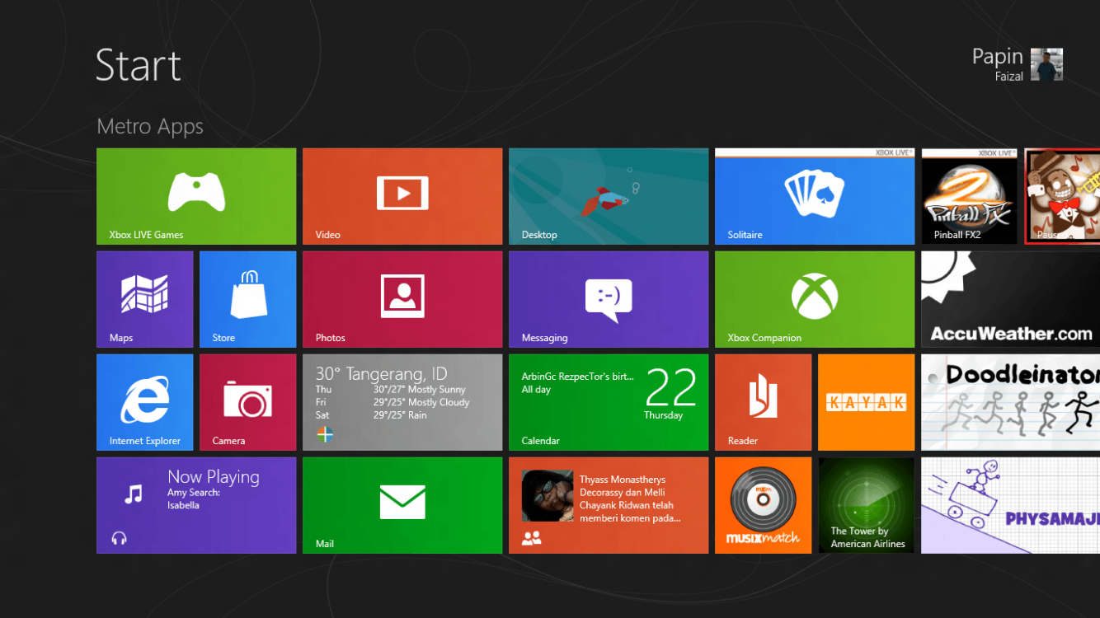Viewport: 1100px width, 618px height.
Task: Launch the Messaging app
Action: click(609, 299)
